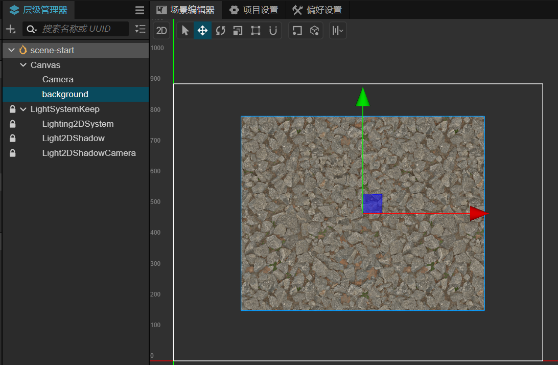Collapse the LightSystemKeep node
558x365 pixels.
click(x=23, y=109)
